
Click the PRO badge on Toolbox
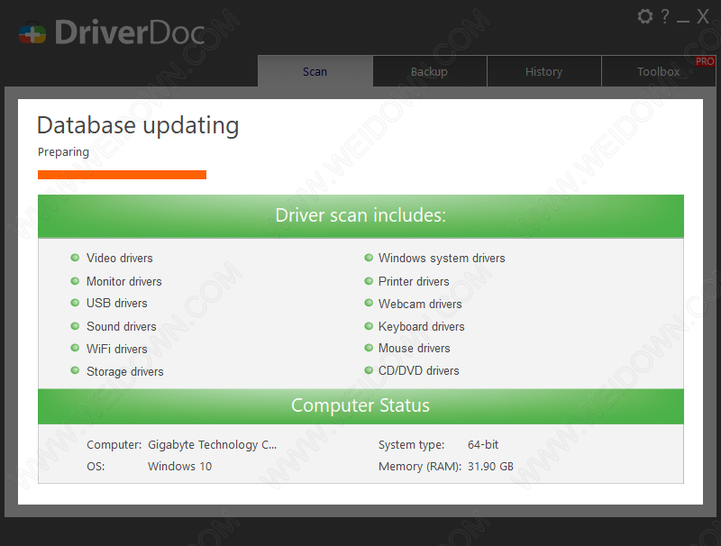coord(705,61)
